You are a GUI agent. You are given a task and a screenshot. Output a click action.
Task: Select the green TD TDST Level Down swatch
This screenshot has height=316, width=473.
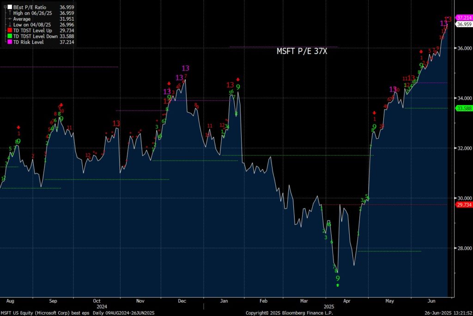pos(10,36)
